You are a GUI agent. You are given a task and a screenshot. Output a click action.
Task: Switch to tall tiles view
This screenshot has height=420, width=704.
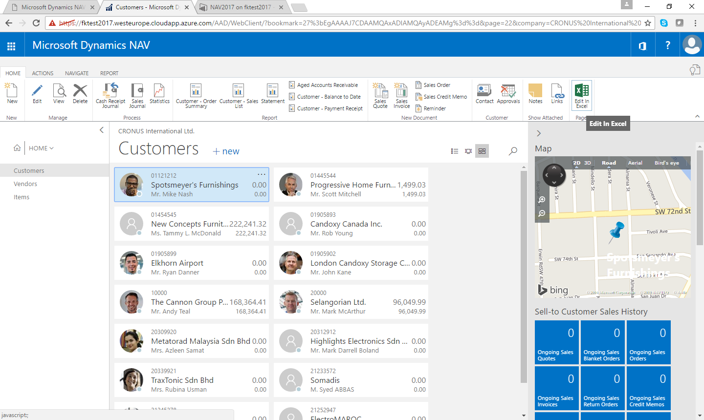(x=468, y=151)
